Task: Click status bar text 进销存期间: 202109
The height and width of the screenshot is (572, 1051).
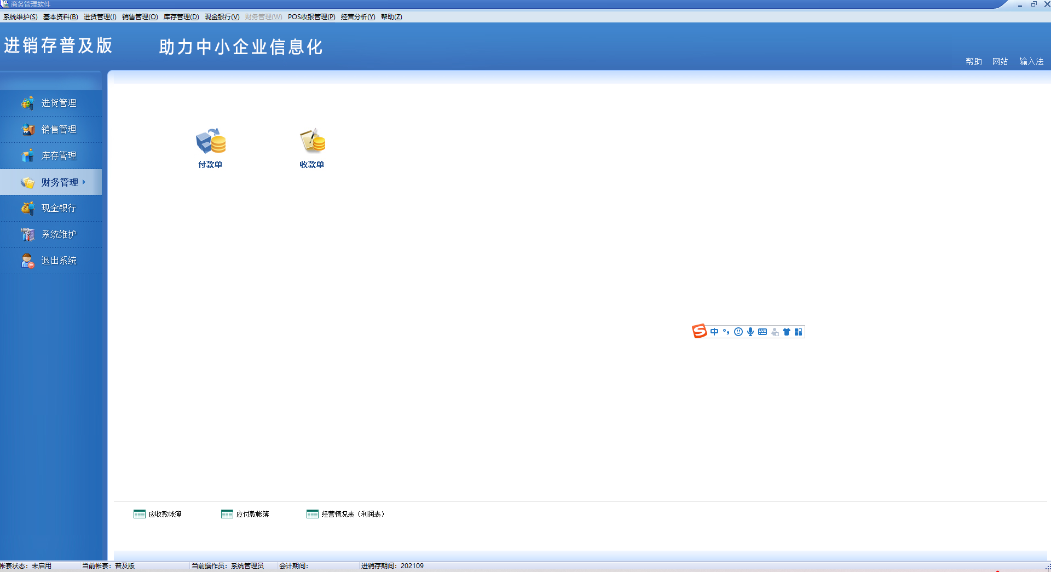Action: tap(392, 566)
